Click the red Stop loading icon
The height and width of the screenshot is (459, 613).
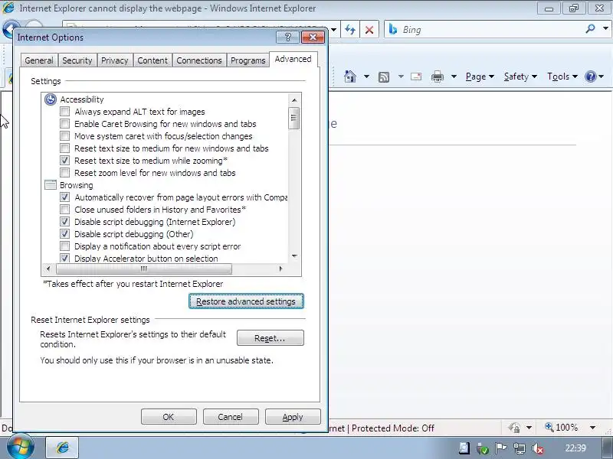tap(369, 30)
